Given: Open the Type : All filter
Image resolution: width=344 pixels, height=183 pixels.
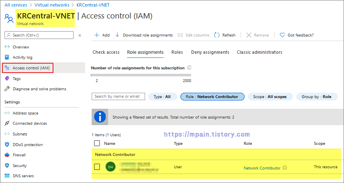Looking at the screenshot, I should pos(163,96).
